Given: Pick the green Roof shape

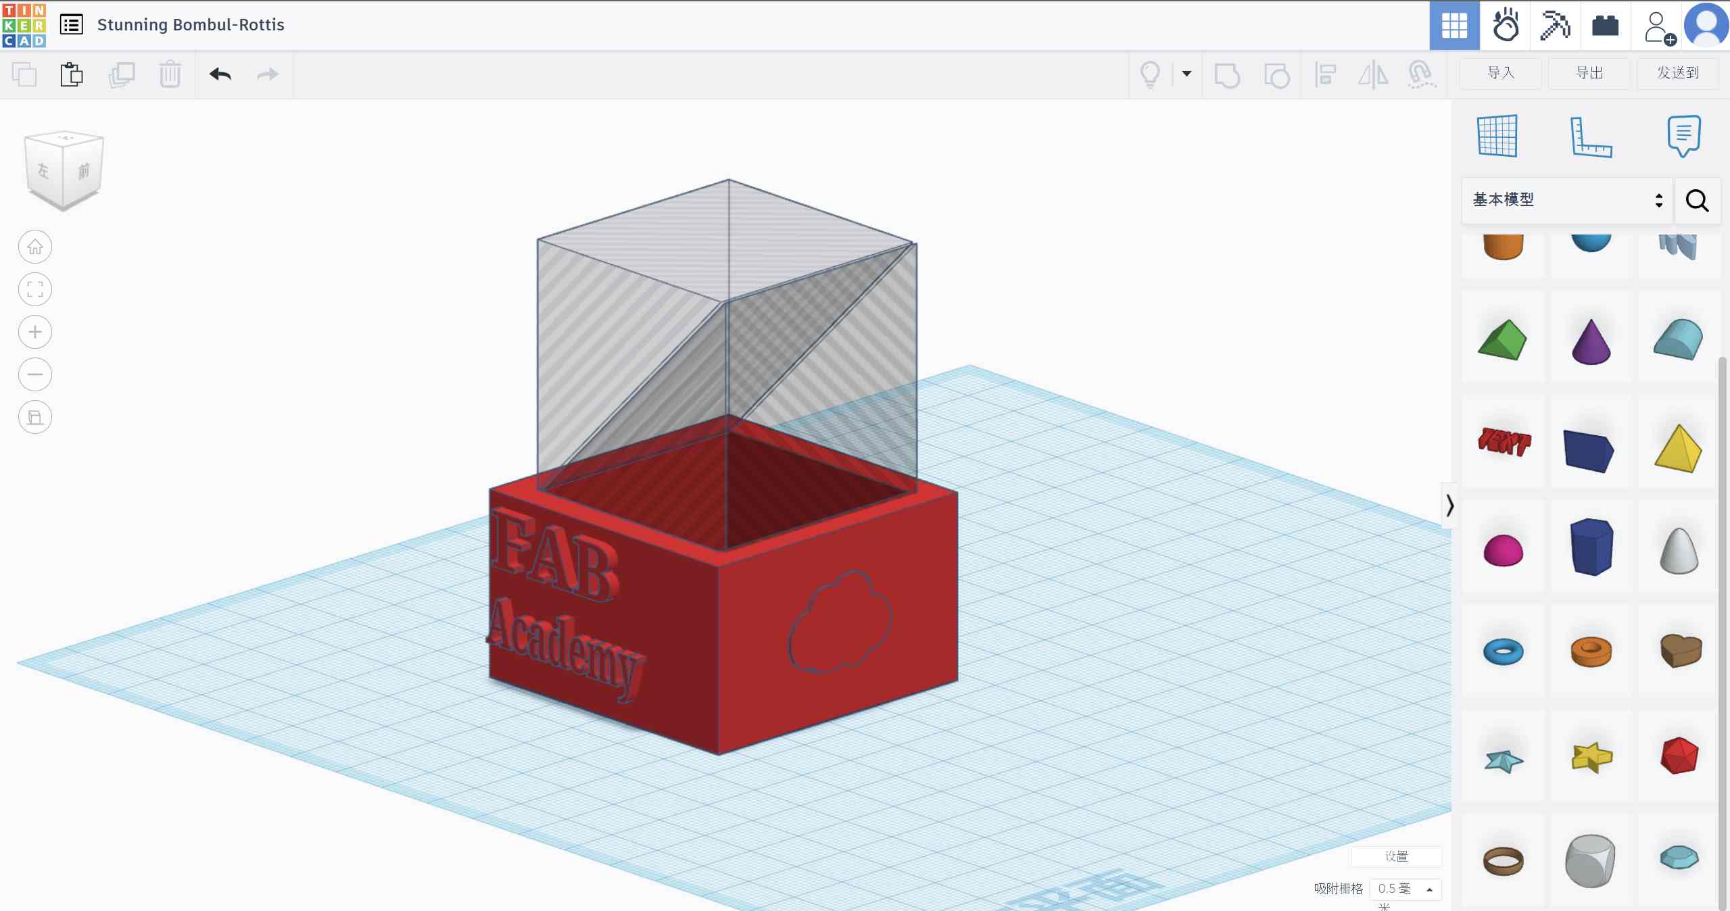Looking at the screenshot, I should point(1503,339).
